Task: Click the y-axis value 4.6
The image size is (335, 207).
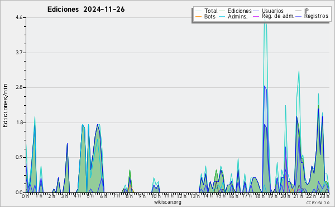Action: tap(19, 17)
